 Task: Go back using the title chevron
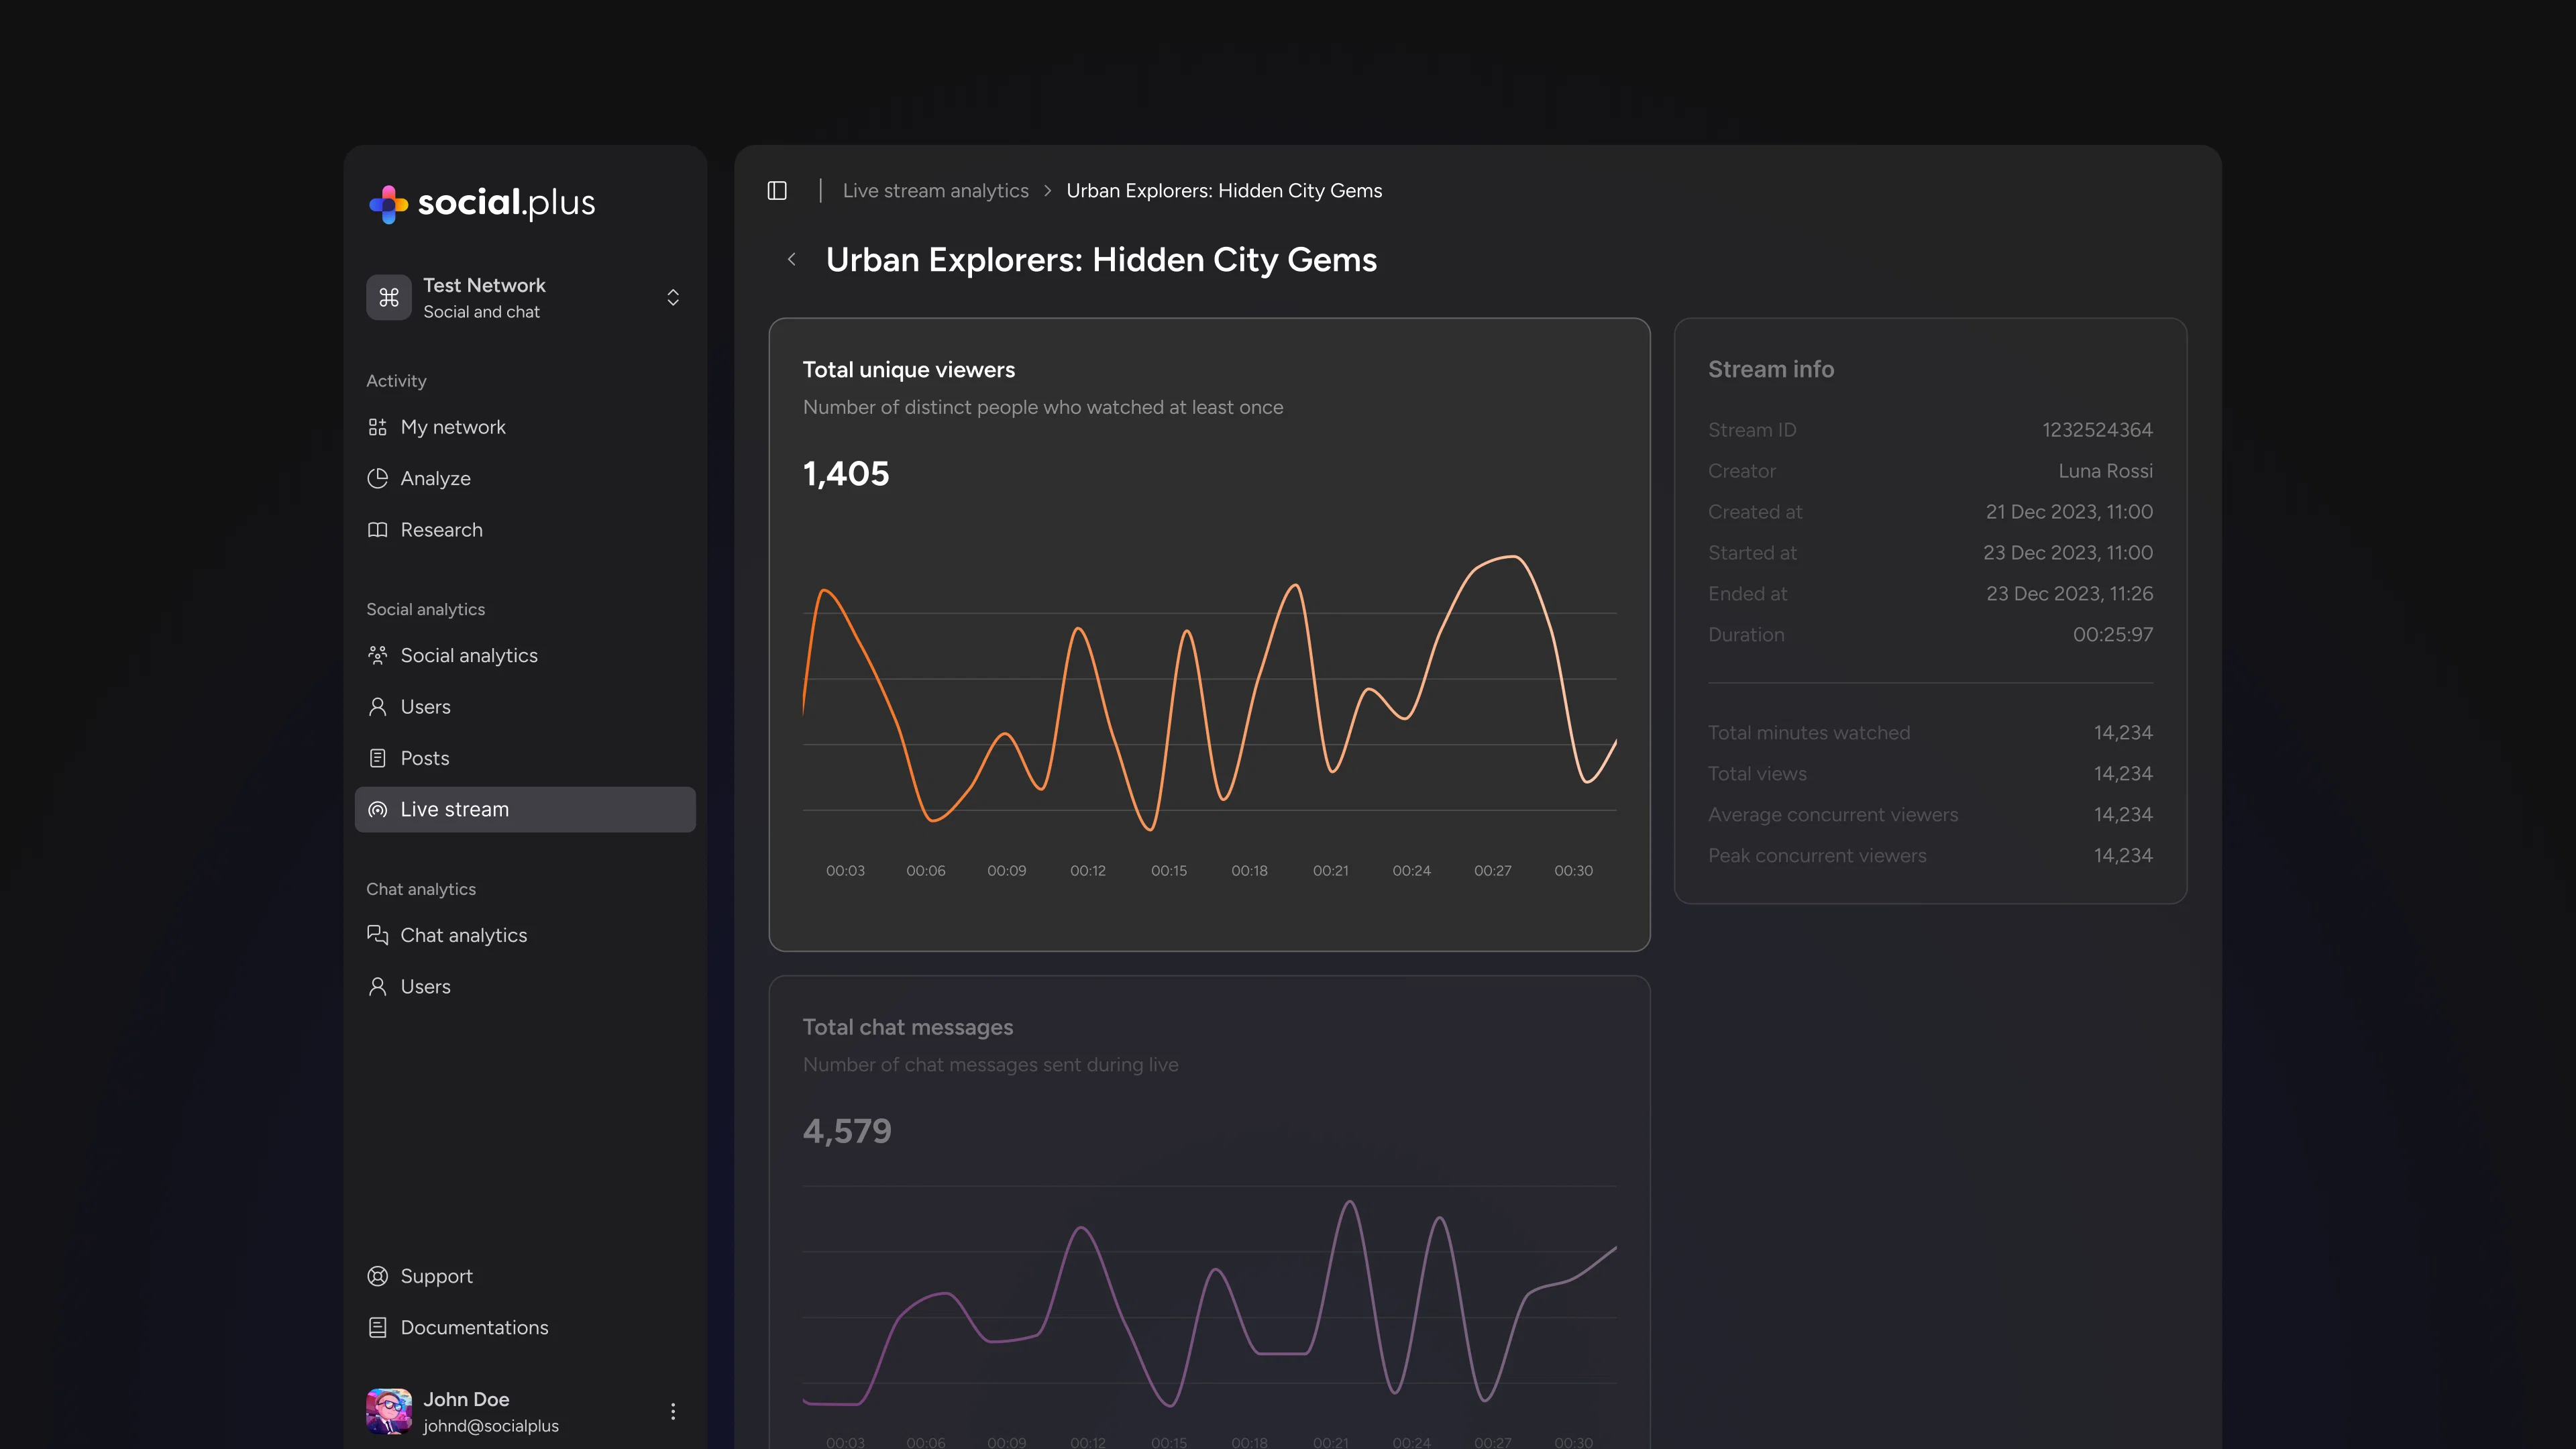(792, 260)
